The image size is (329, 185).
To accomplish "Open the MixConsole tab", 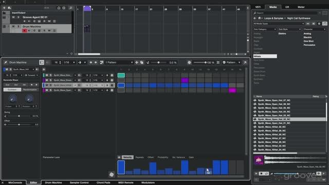I will (15, 182).
